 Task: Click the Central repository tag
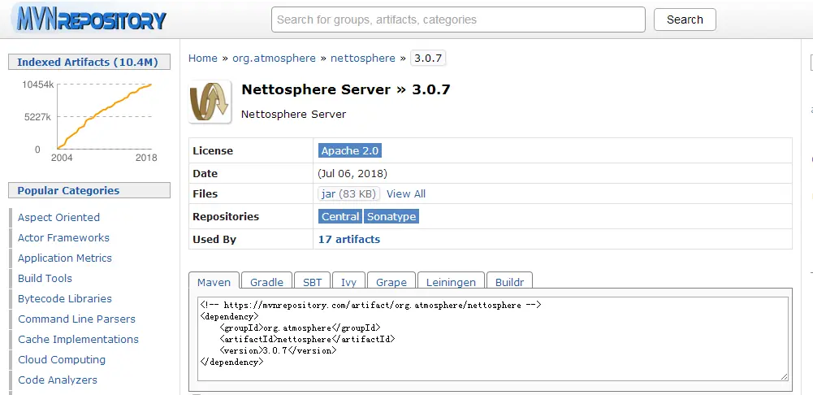tap(340, 216)
